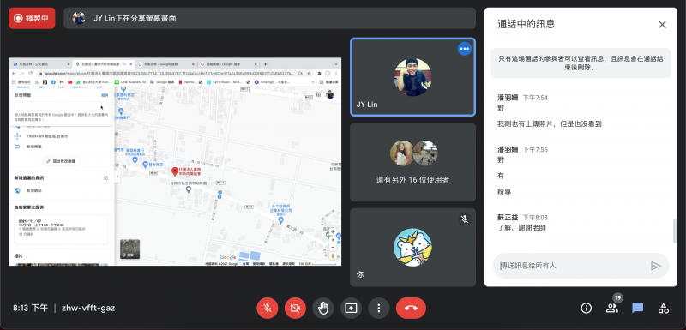Click the my-location button on the map
The image size is (686, 330).
[334, 231]
